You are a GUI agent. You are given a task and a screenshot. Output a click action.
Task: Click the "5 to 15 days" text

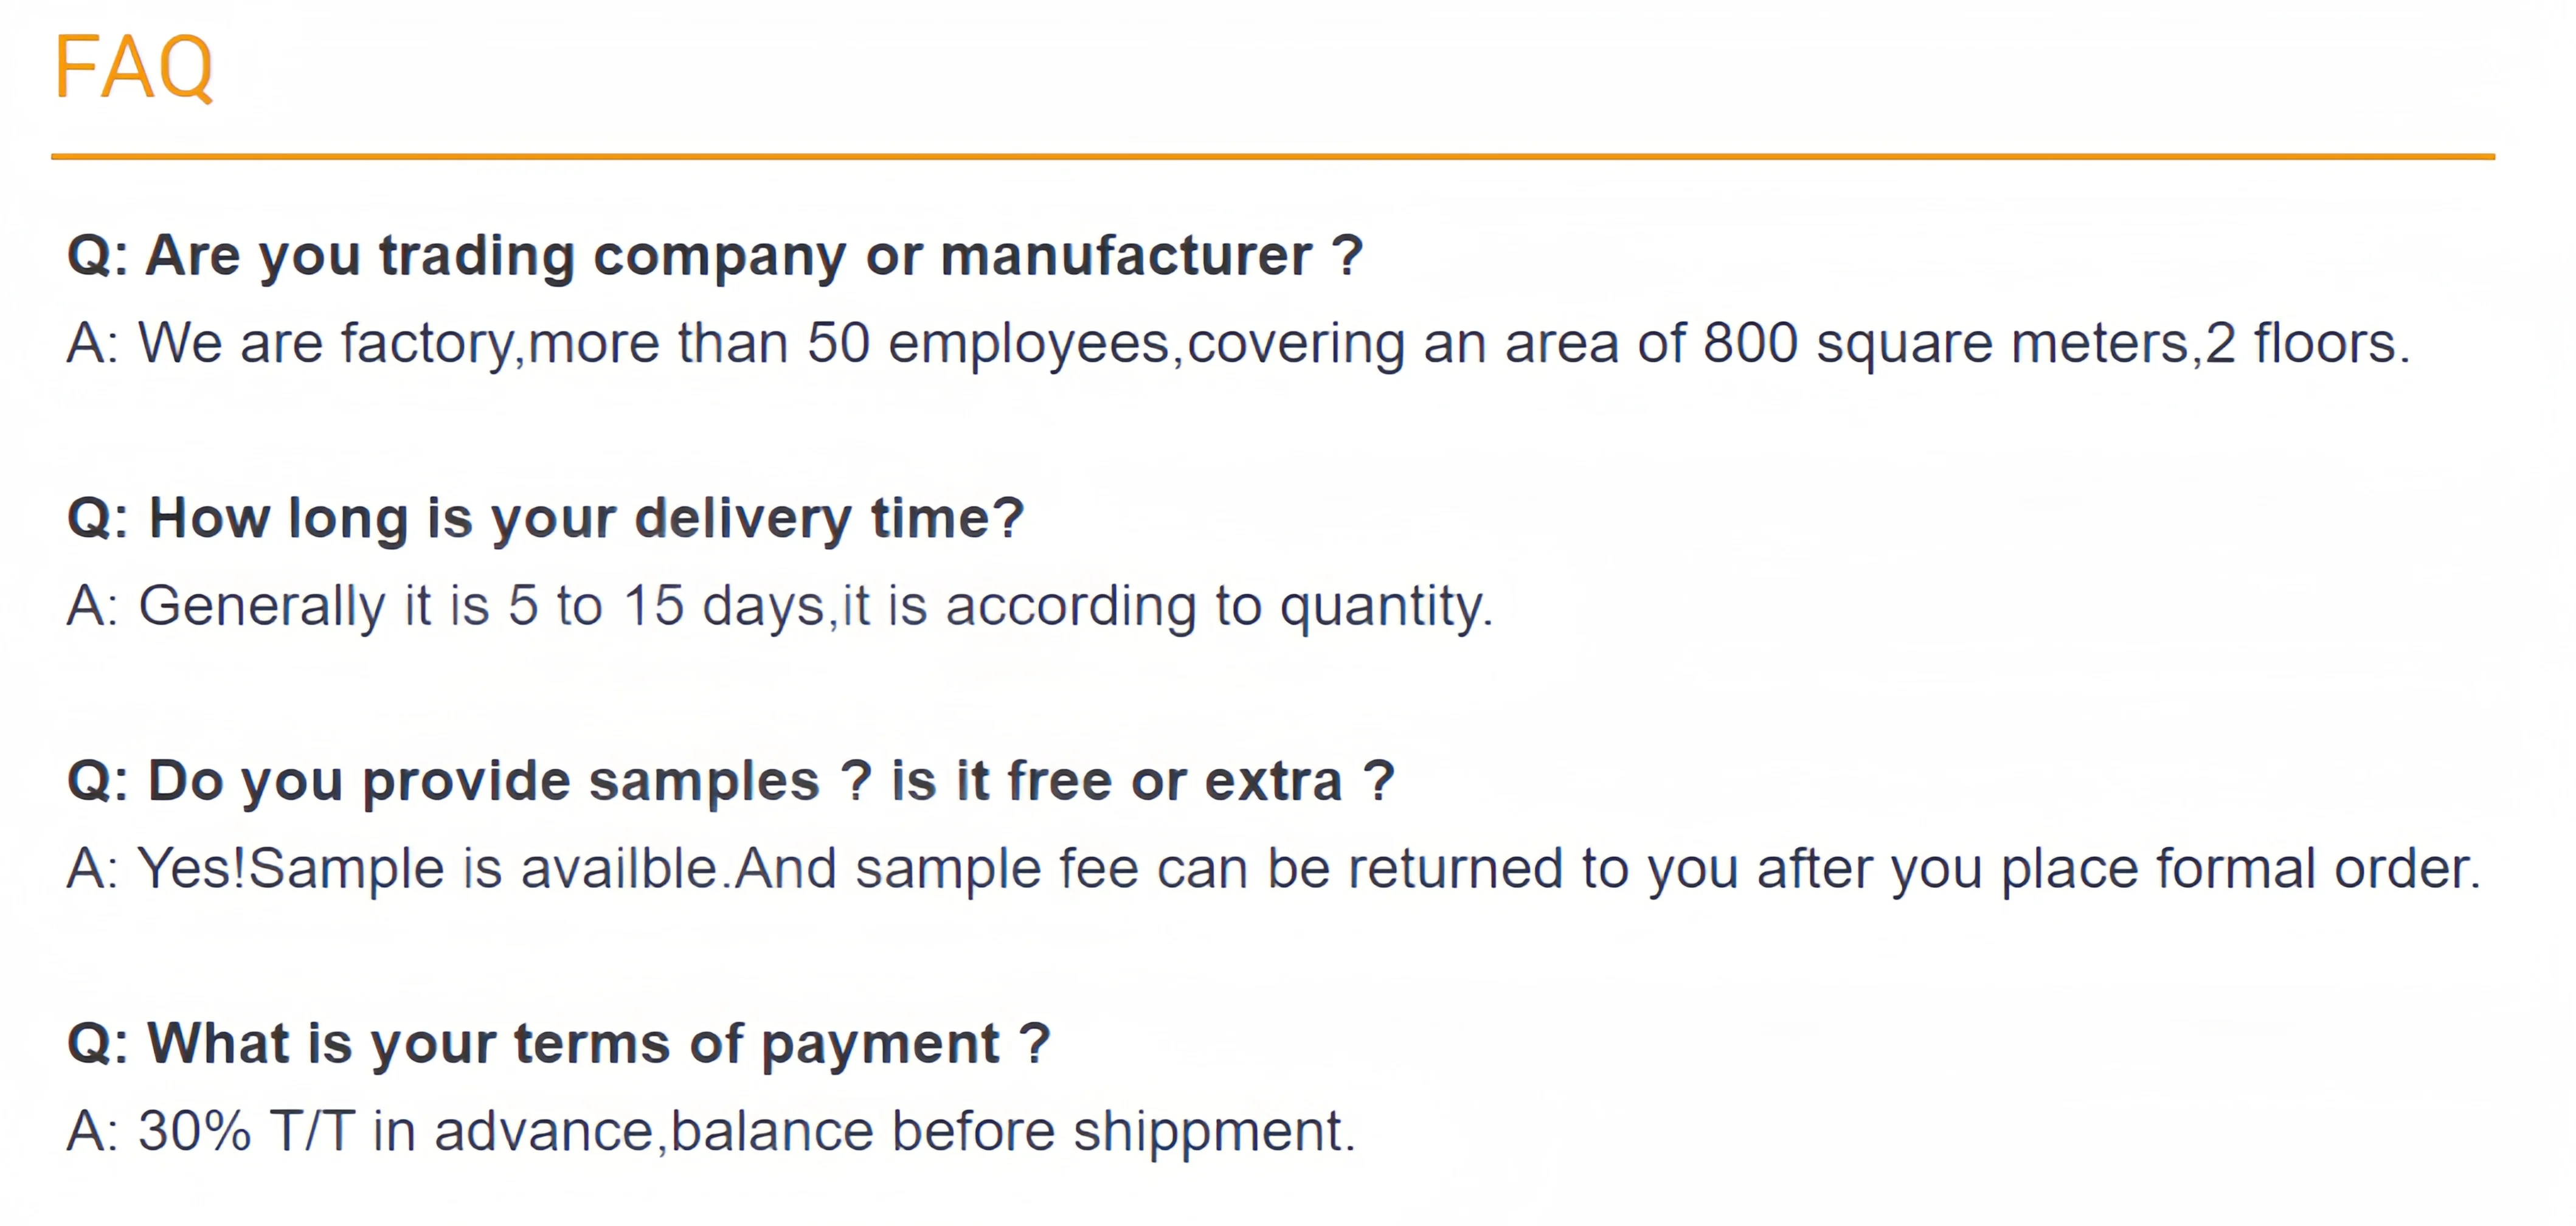coord(665,606)
